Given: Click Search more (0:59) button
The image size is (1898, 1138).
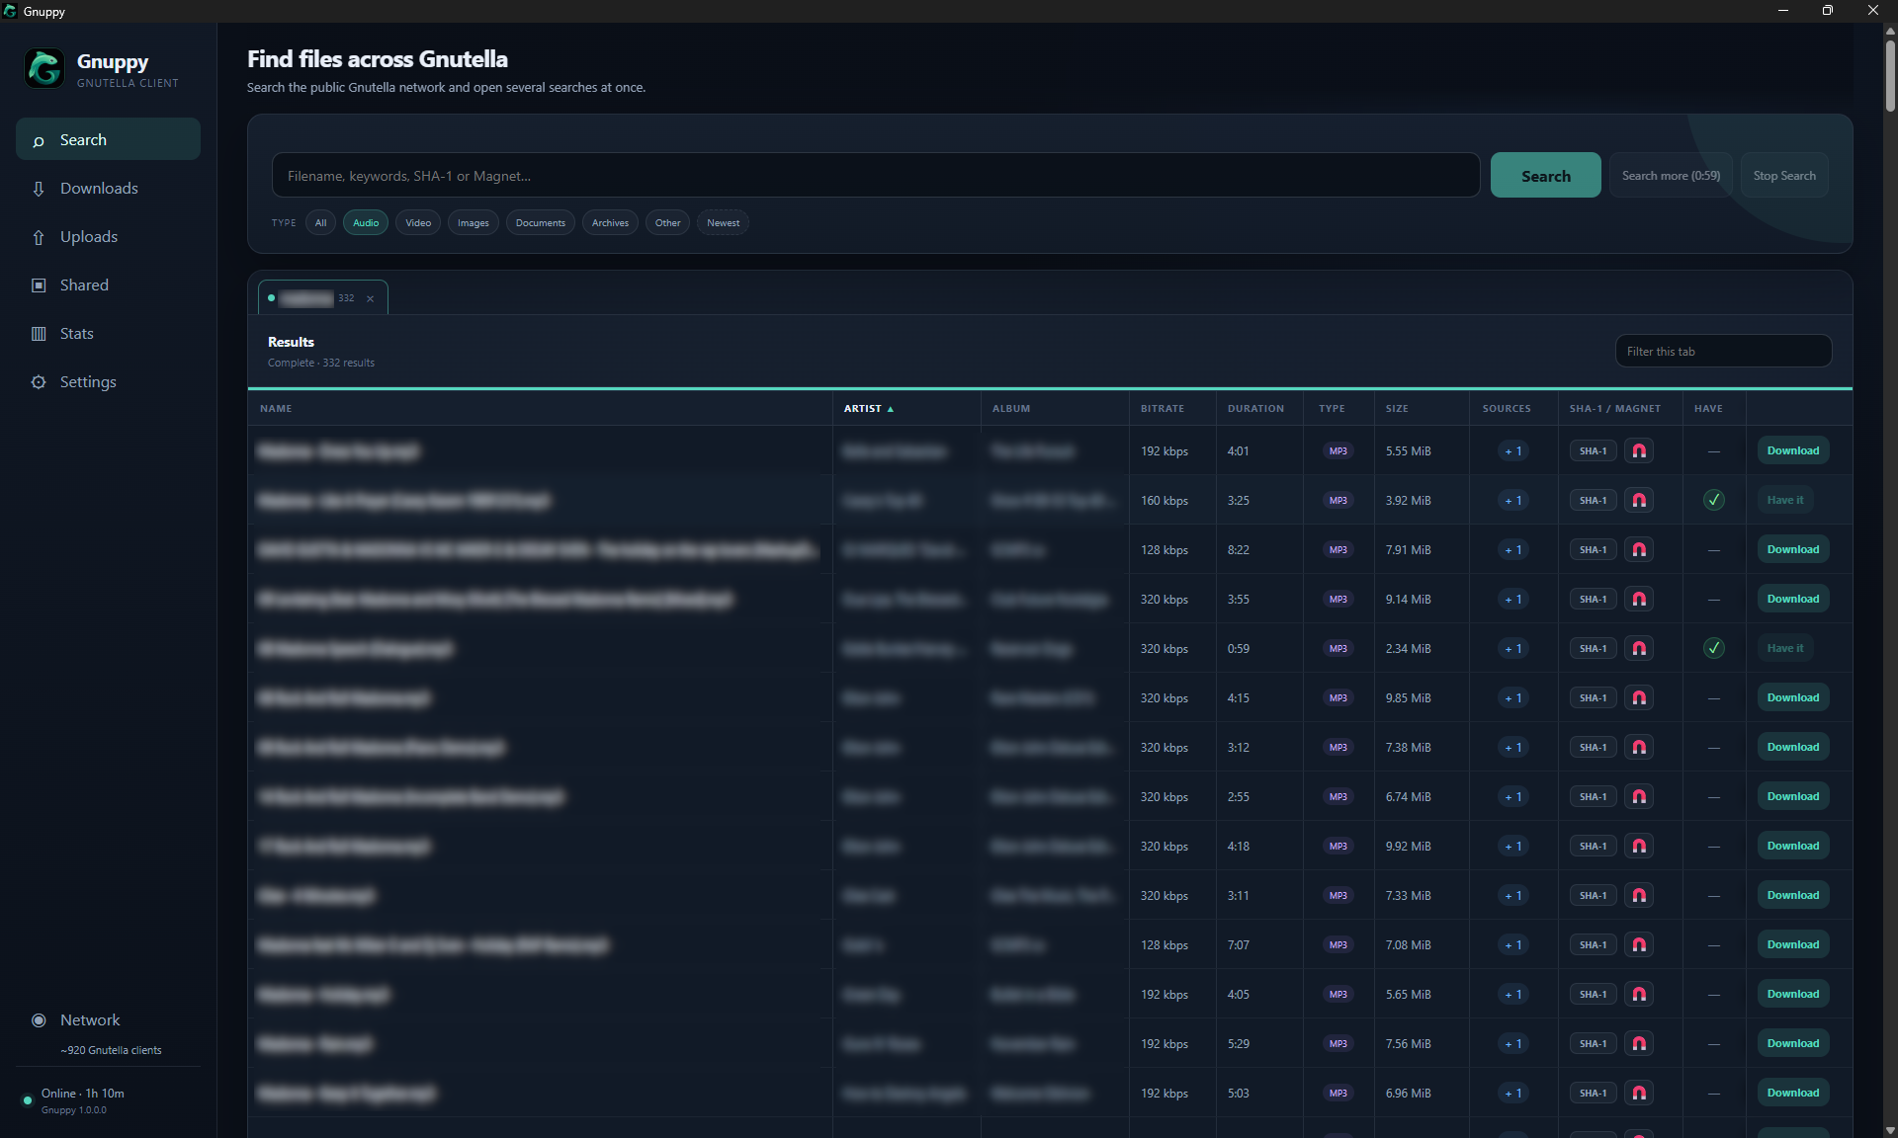Looking at the screenshot, I should [x=1671, y=175].
